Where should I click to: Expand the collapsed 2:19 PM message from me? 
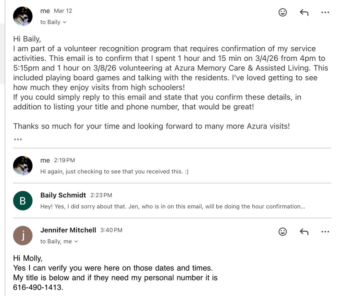(x=114, y=172)
